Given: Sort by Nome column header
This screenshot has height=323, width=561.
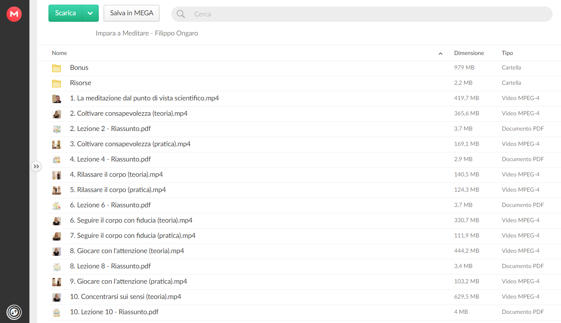Looking at the screenshot, I should pos(59,53).
